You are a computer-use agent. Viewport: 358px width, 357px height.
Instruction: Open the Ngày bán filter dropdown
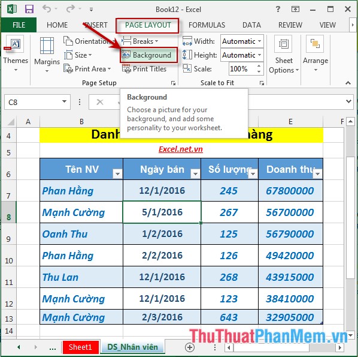point(195,174)
